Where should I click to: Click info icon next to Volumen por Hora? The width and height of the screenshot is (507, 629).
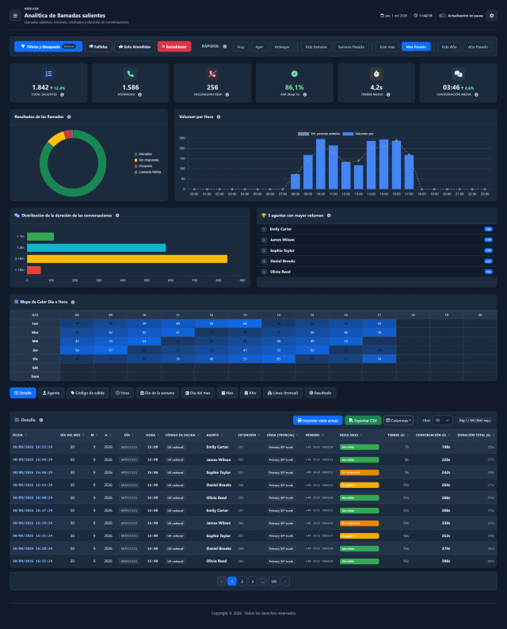click(219, 117)
